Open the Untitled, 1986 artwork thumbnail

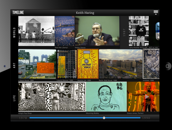151,64
